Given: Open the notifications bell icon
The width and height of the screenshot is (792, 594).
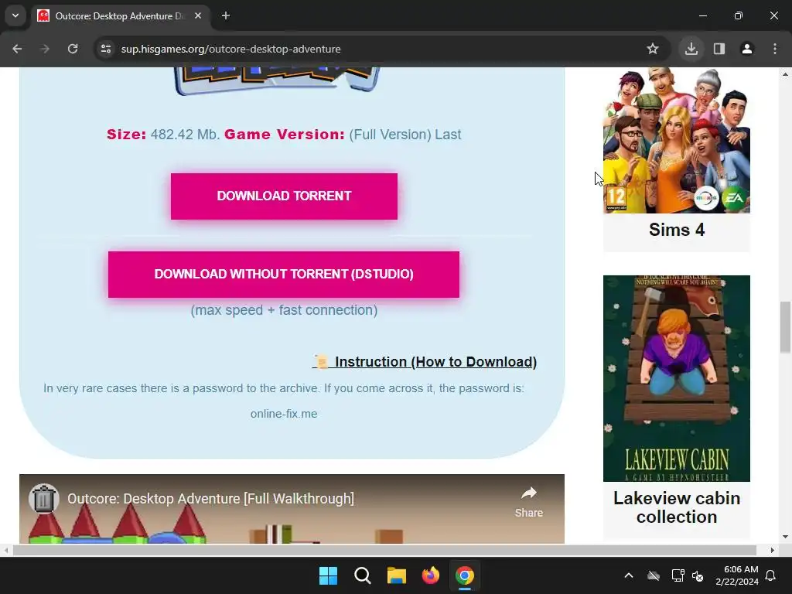Looking at the screenshot, I should pos(771,575).
